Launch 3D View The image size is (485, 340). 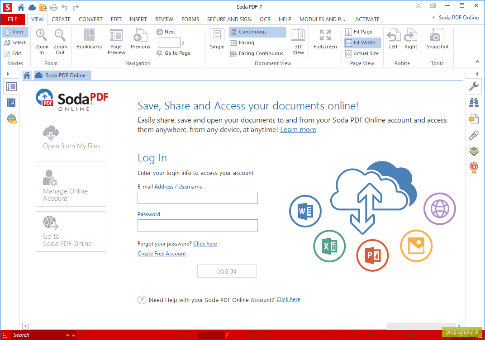(298, 42)
